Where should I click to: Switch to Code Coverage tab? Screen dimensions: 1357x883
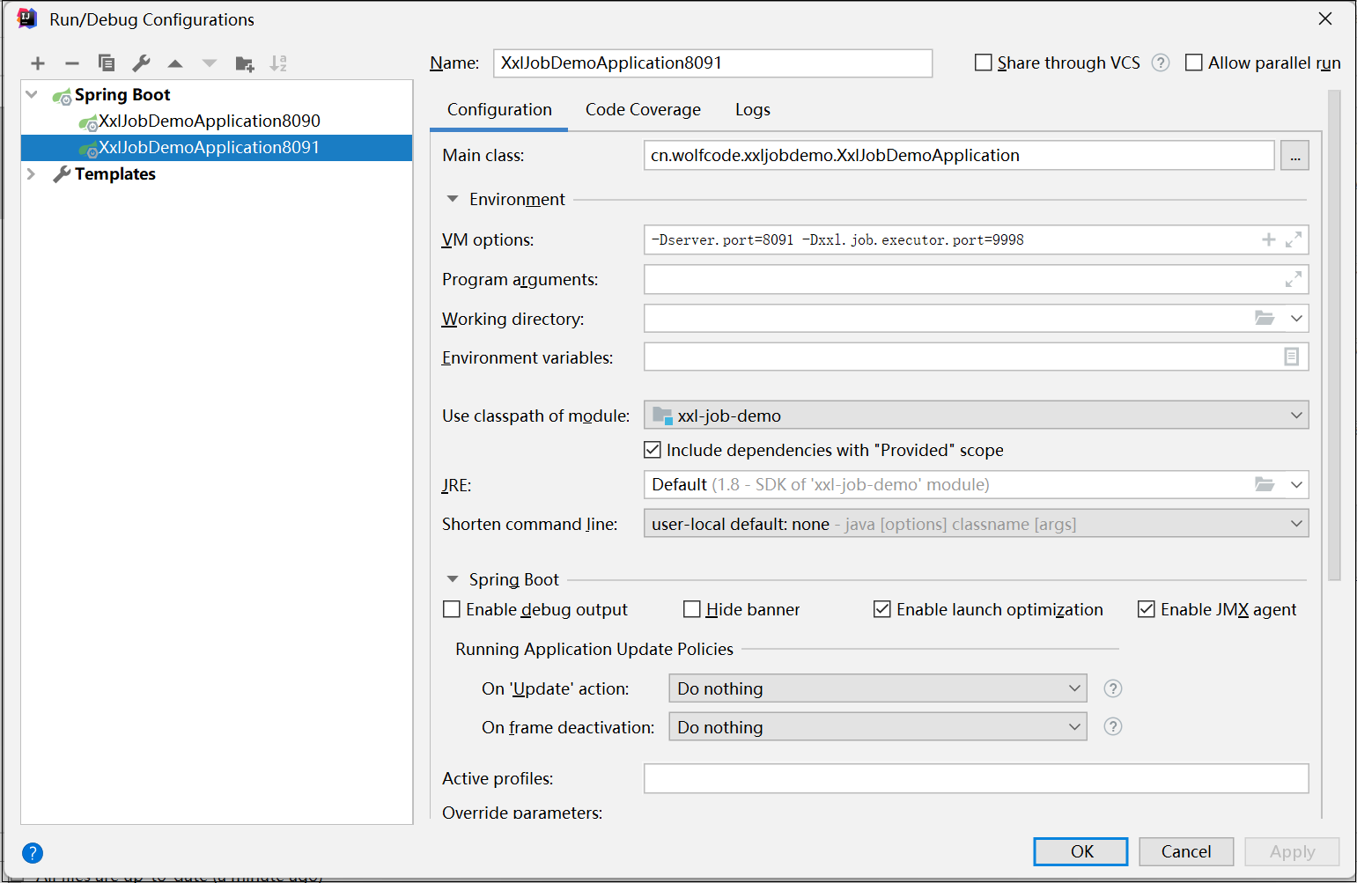[x=643, y=110]
